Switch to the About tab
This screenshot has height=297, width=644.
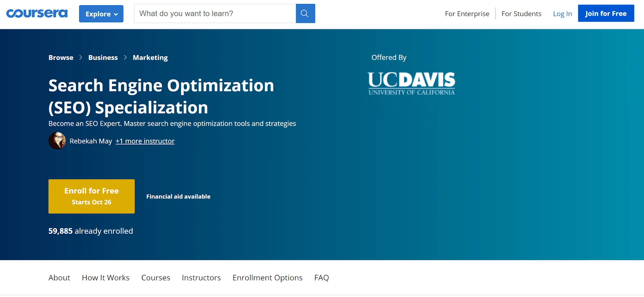pos(59,277)
